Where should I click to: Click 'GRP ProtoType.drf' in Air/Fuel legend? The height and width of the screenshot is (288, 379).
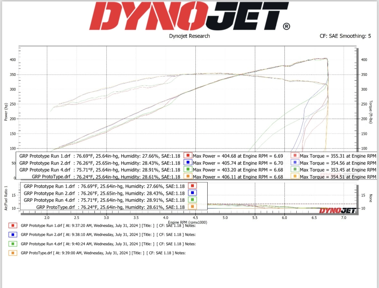(56, 207)
